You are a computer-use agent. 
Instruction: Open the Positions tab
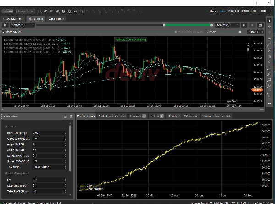[x=137, y=116]
